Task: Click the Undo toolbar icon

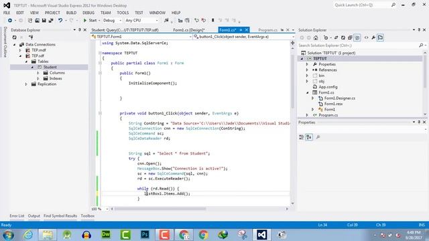Action: click(x=60, y=21)
